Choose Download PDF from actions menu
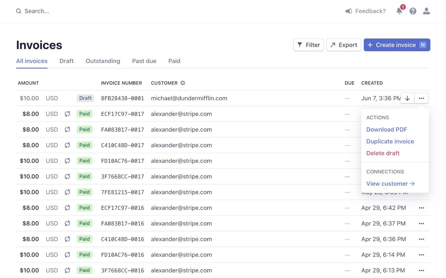The width and height of the screenshot is (446, 278). (386, 129)
